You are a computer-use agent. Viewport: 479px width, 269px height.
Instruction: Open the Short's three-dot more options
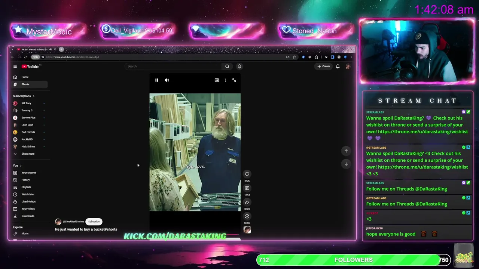click(225, 80)
